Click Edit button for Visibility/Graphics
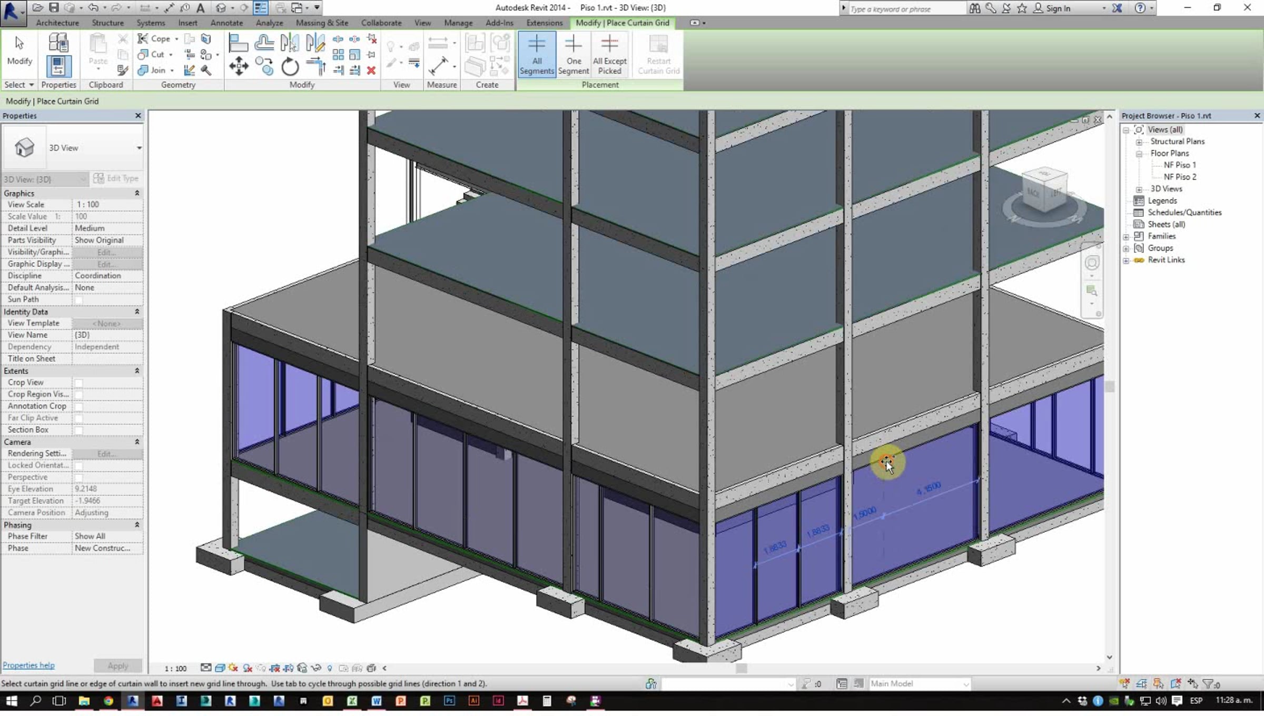Image resolution: width=1264 pixels, height=716 pixels. pos(107,252)
